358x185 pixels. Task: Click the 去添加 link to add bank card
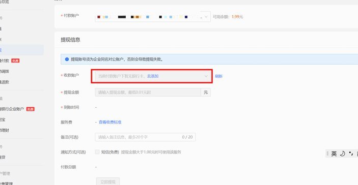(x=152, y=76)
